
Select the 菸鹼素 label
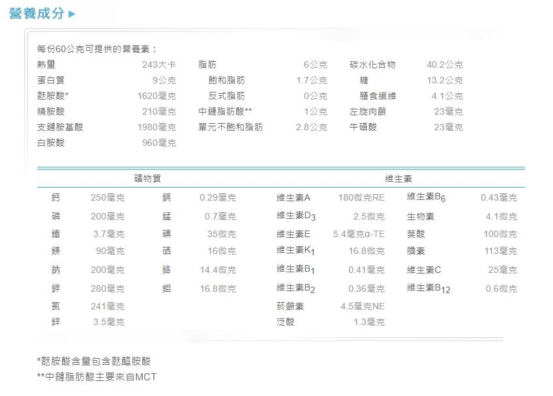[290, 305]
